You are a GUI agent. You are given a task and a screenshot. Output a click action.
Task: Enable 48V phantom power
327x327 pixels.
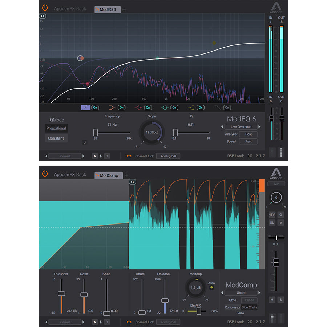pyautogui.click(x=272, y=214)
